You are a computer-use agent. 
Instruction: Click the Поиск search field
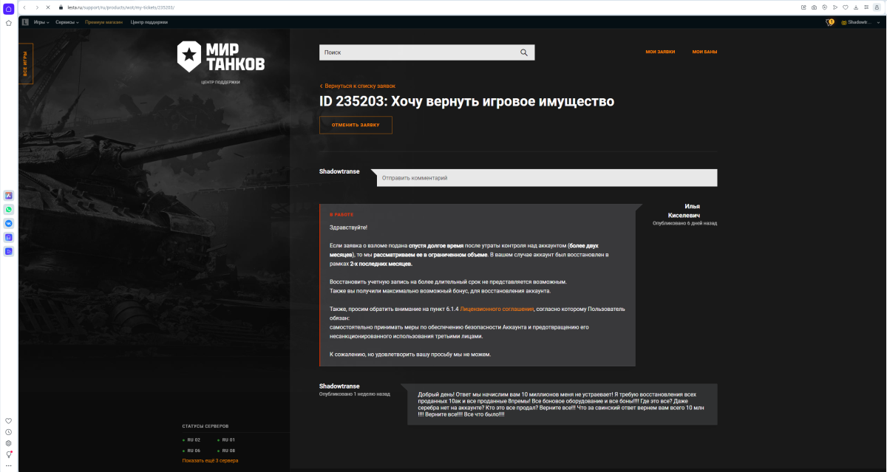pyautogui.click(x=417, y=52)
